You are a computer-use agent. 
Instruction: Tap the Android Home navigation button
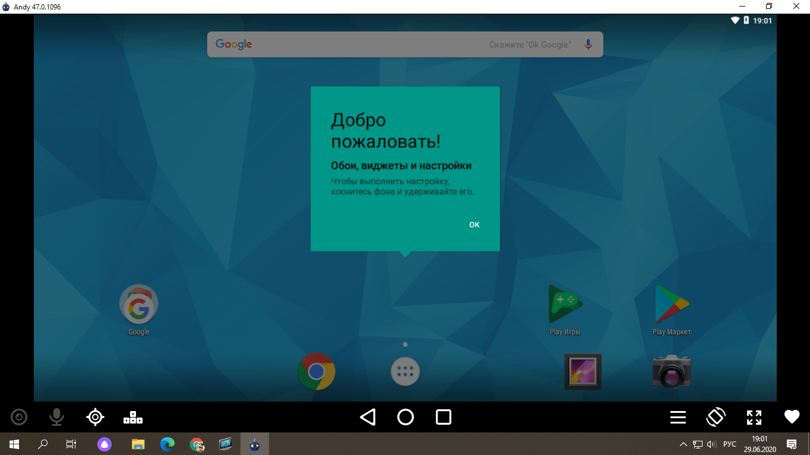(x=406, y=417)
